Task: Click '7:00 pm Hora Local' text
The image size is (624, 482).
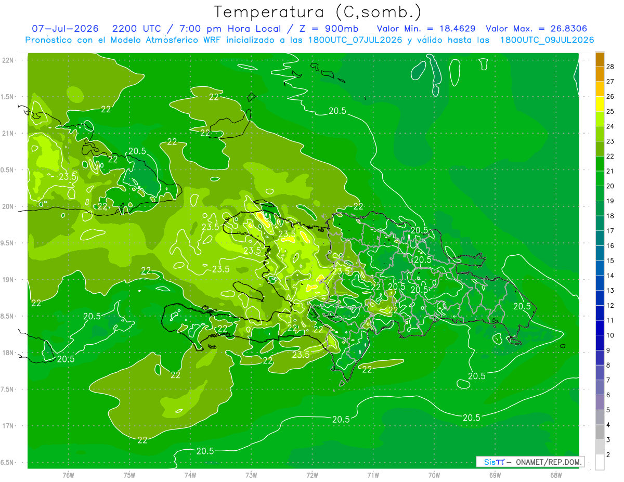Action: pyautogui.click(x=231, y=29)
